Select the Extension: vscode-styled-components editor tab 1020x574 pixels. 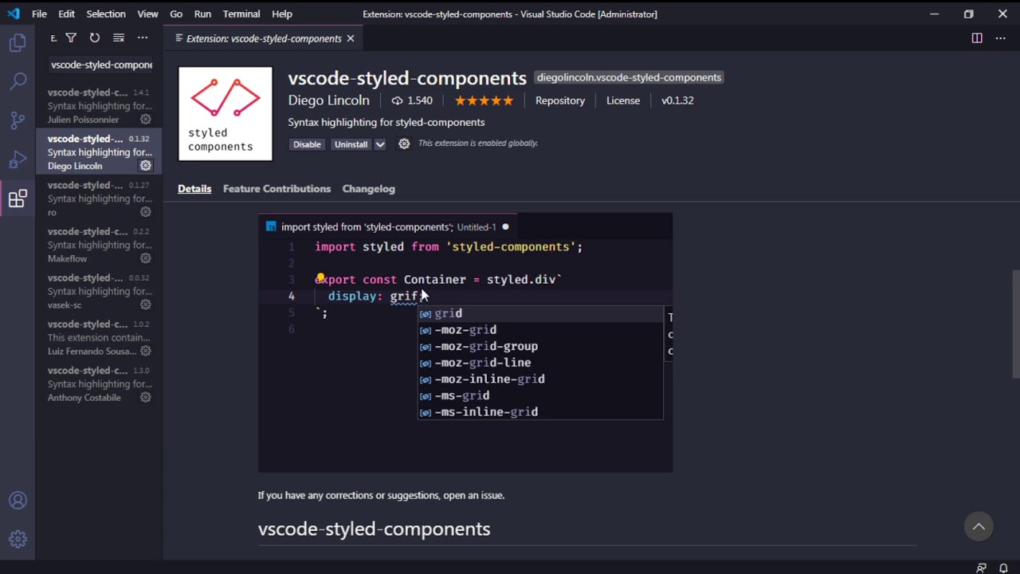coord(263,38)
